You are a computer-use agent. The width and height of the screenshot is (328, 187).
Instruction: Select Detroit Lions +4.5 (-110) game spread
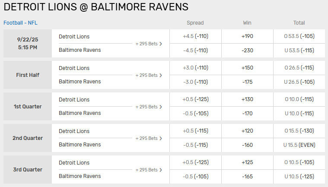tap(195, 37)
